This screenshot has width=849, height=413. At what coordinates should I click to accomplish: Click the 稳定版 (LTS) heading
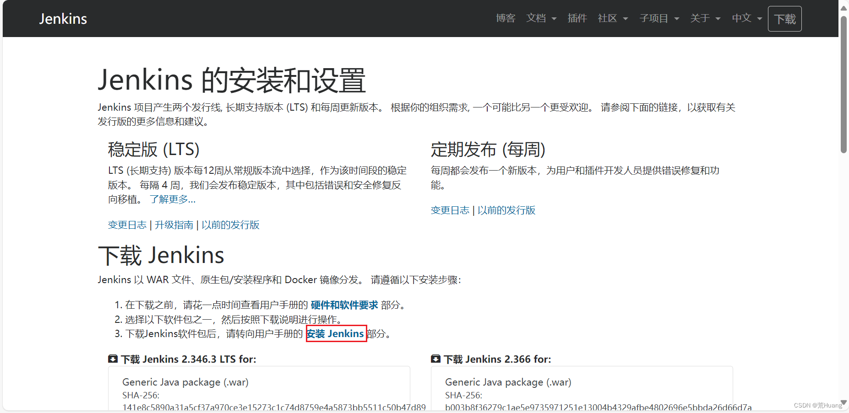(154, 150)
